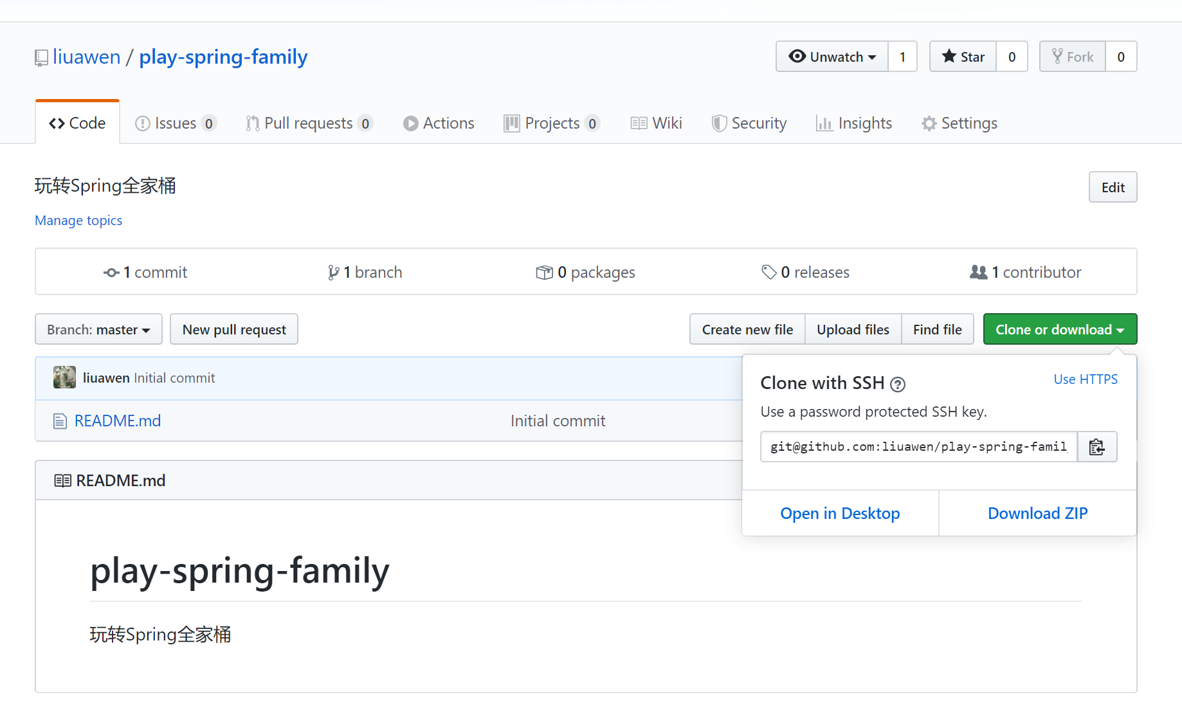The image size is (1182, 717).
Task: Click the Manage topics link
Action: (78, 221)
